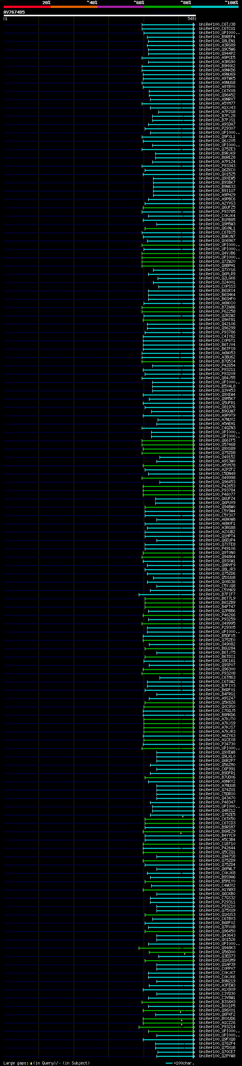Select the UniRef100_Q66IF5 label

coord(217,440)
